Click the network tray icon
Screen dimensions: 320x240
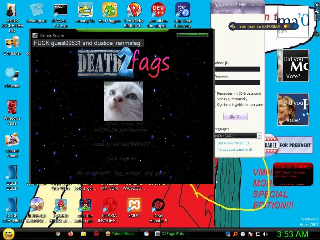(258, 234)
